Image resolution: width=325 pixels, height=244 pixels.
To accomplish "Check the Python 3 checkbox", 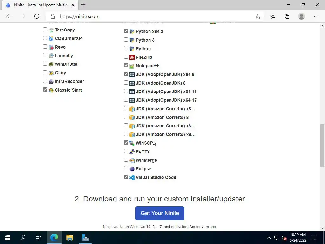I will coord(126,39).
